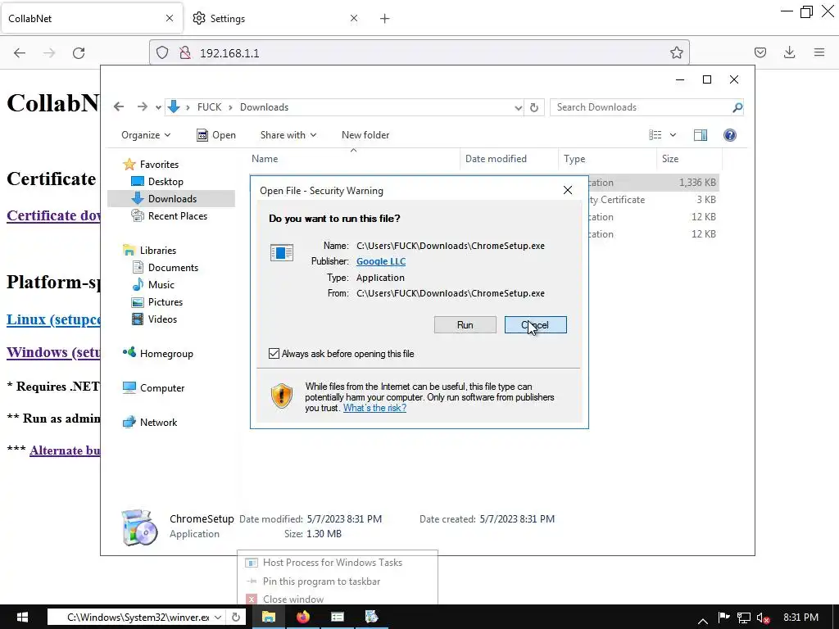Go forward in the Downloads explorer window

pyautogui.click(x=142, y=107)
